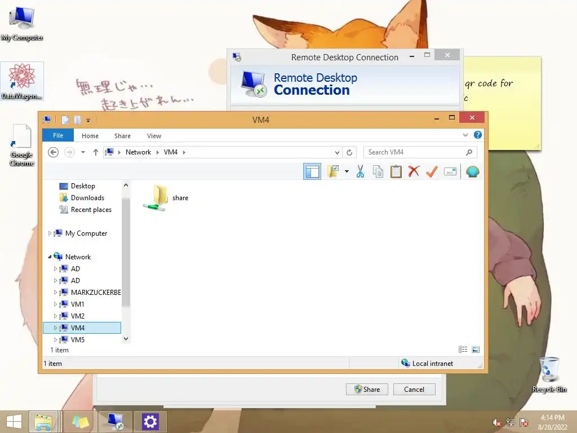Click the email envelope toolbar icon
577x433 pixels.
coord(450,171)
